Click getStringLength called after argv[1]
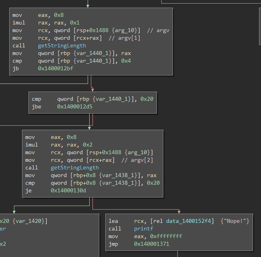Screen dimensions: 261x257 click(62, 46)
